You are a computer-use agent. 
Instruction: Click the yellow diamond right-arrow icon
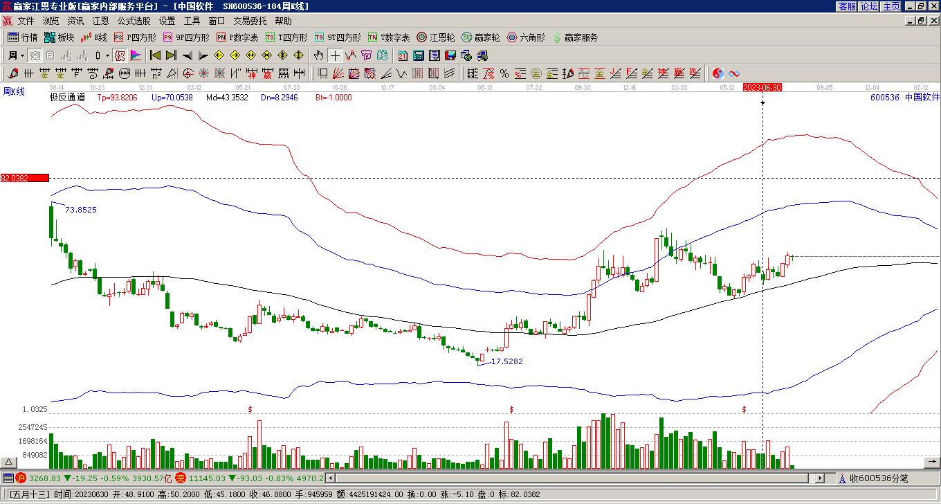(x=235, y=55)
